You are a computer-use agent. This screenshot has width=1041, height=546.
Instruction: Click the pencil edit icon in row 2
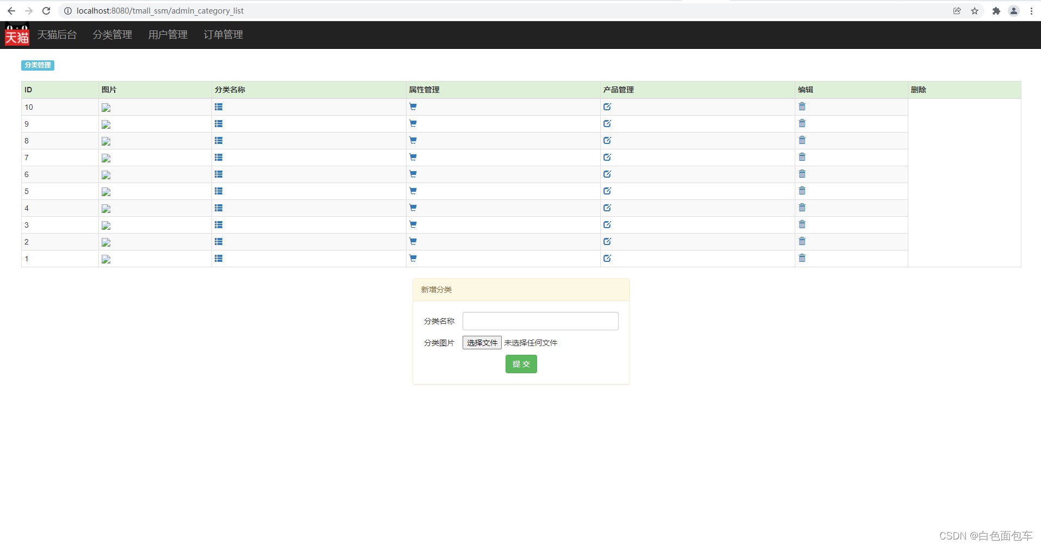point(607,242)
